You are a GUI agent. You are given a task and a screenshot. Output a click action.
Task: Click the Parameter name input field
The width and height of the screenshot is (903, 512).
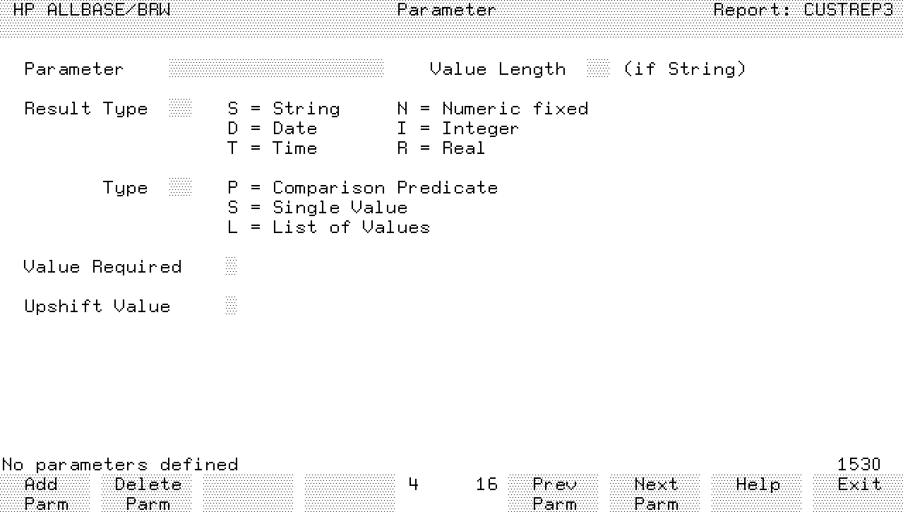276,69
